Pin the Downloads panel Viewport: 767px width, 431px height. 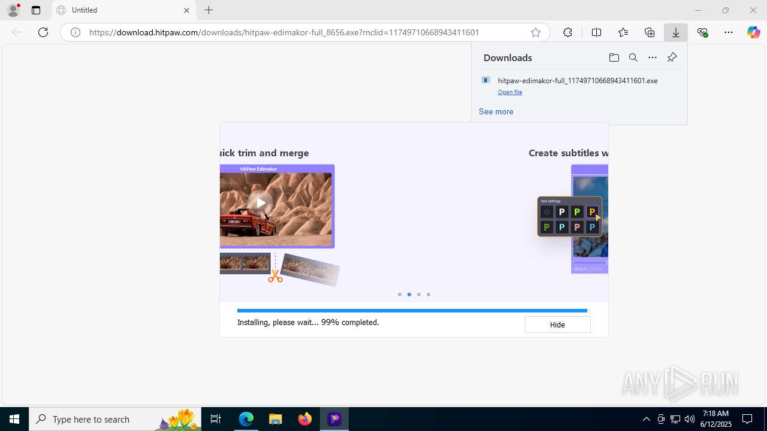click(x=672, y=57)
